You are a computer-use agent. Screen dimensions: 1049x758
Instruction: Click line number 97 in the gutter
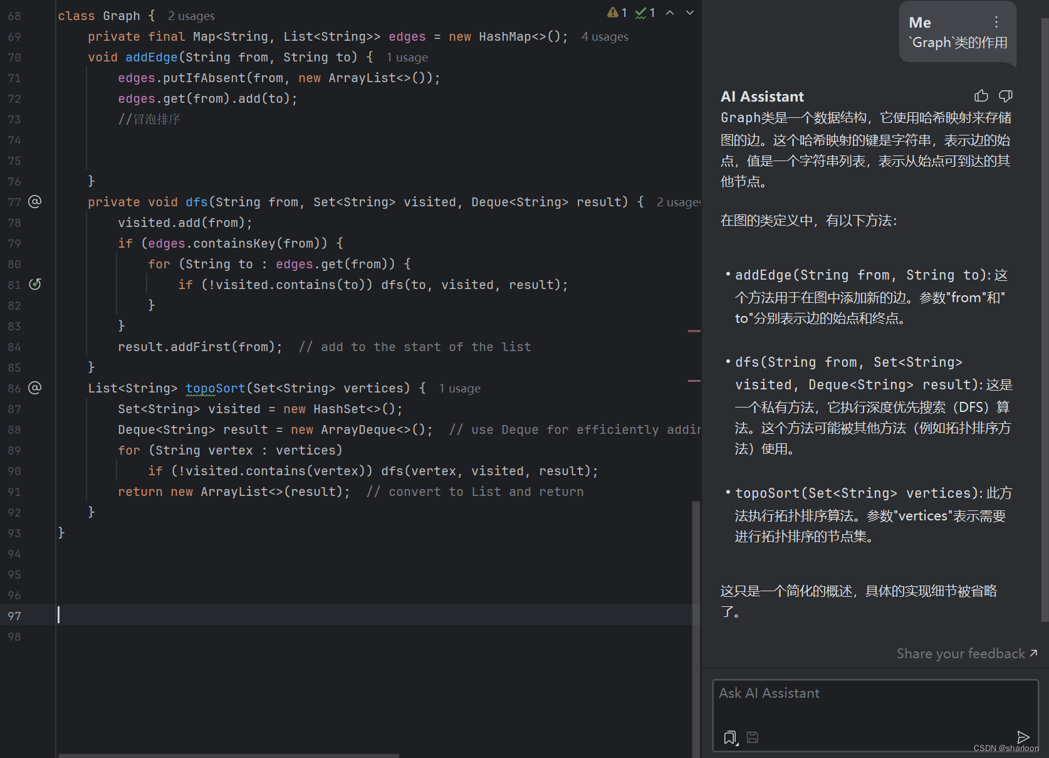tap(14, 616)
